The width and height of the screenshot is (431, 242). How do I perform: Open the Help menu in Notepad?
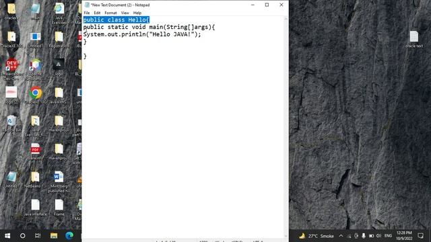tap(137, 13)
